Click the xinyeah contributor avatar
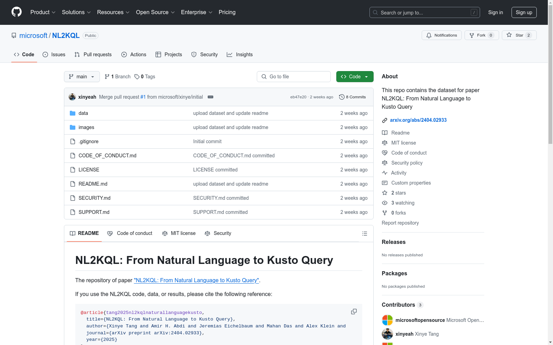Viewport: 553px width, 345px height. [x=387, y=334]
